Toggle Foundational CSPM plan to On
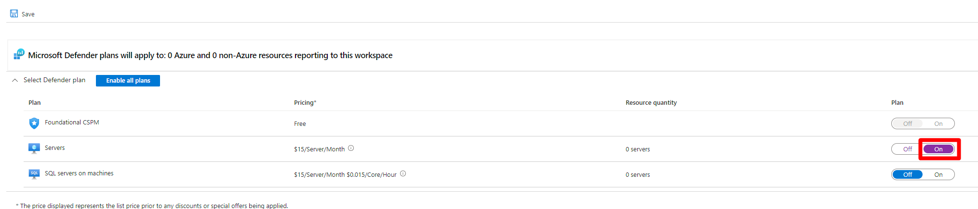The width and height of the screenshot is (978, 209). [x=938, y=123]
